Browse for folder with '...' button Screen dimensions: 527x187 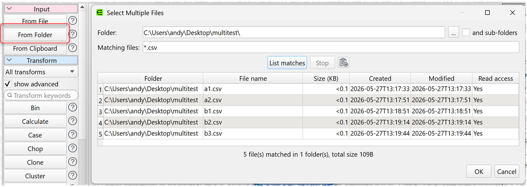pos(453,33)
